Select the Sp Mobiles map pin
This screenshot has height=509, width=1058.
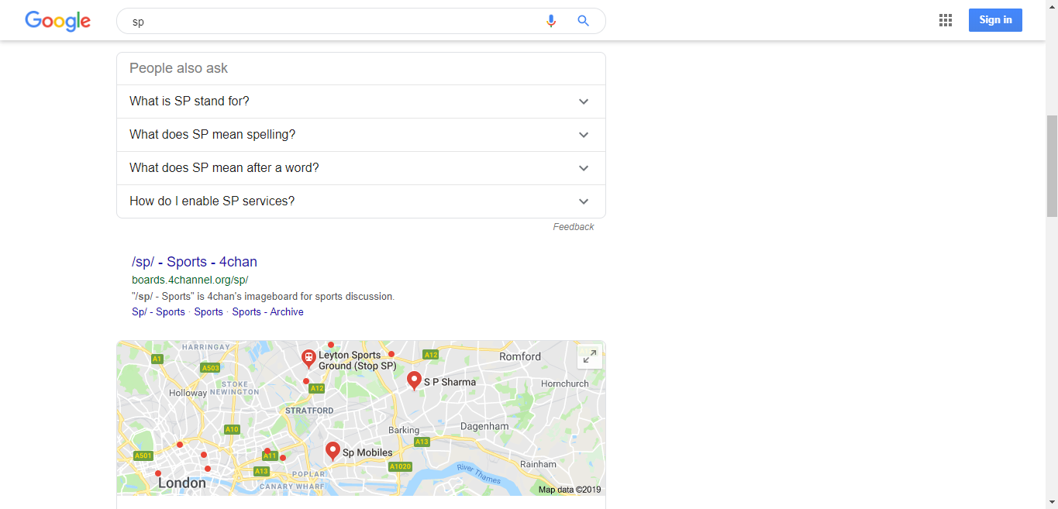pos(333,451)
